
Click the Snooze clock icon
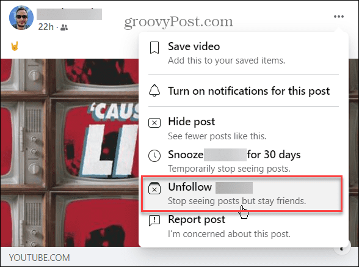tap(154, 156)
